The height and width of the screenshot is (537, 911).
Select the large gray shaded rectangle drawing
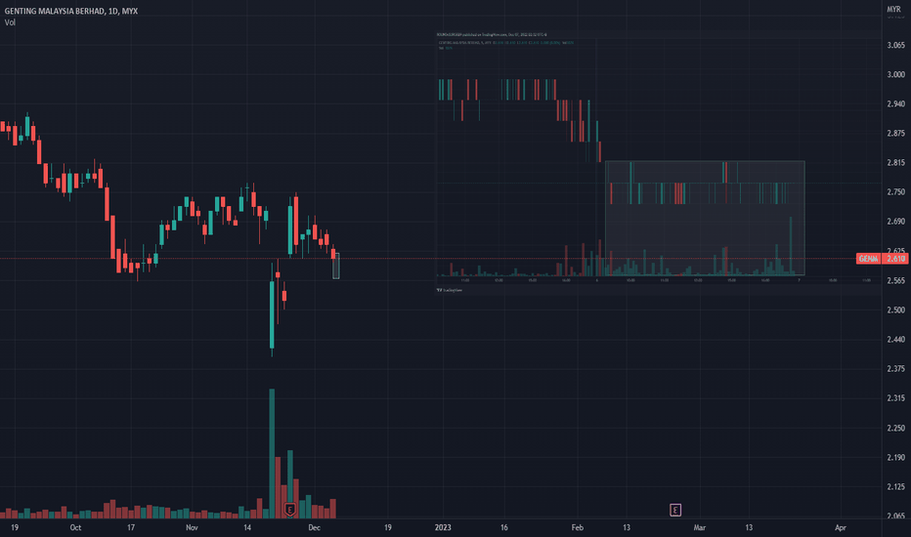705,218
